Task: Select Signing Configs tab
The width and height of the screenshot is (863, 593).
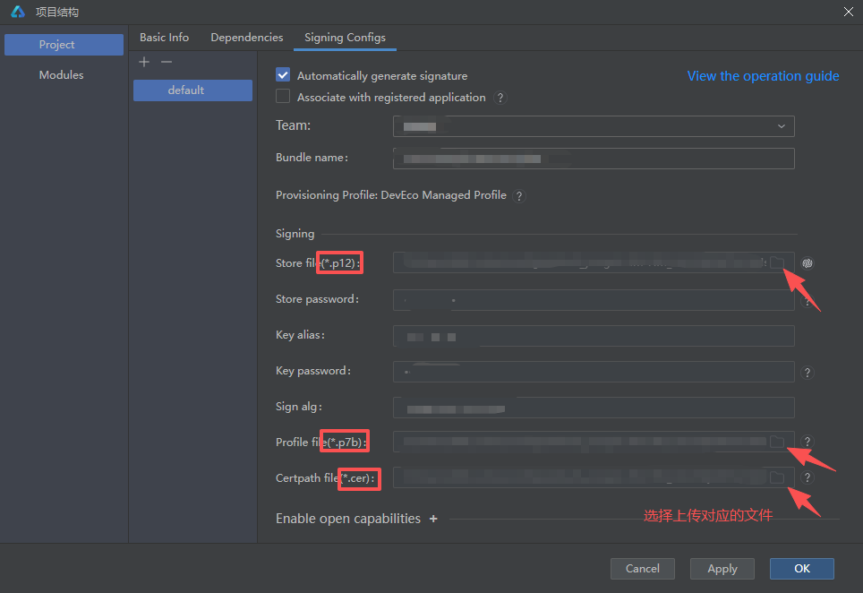Action: click(345, 38)
